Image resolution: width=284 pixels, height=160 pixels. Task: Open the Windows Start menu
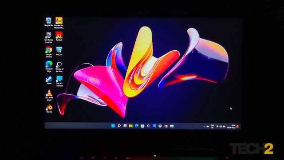[x=113, y=126]
